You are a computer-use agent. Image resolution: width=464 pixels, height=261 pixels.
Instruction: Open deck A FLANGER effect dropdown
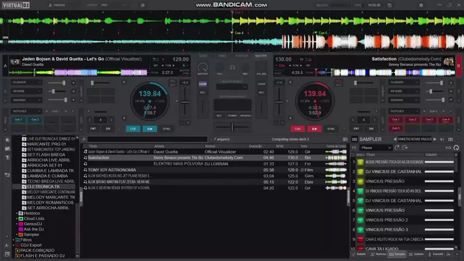pyautogui.click(x=26, y=82)
